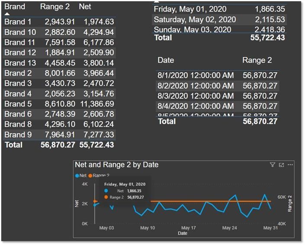This screenshot has height=245, width=305.
Task: Click the orange Range 2 legend marker
Action: coord(90,176)
